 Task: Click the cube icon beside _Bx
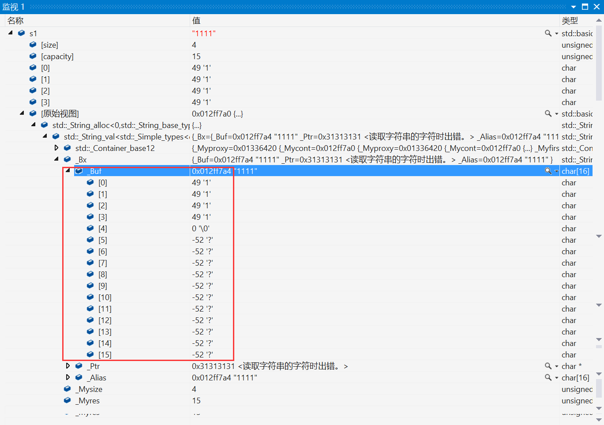coord(67,159)
